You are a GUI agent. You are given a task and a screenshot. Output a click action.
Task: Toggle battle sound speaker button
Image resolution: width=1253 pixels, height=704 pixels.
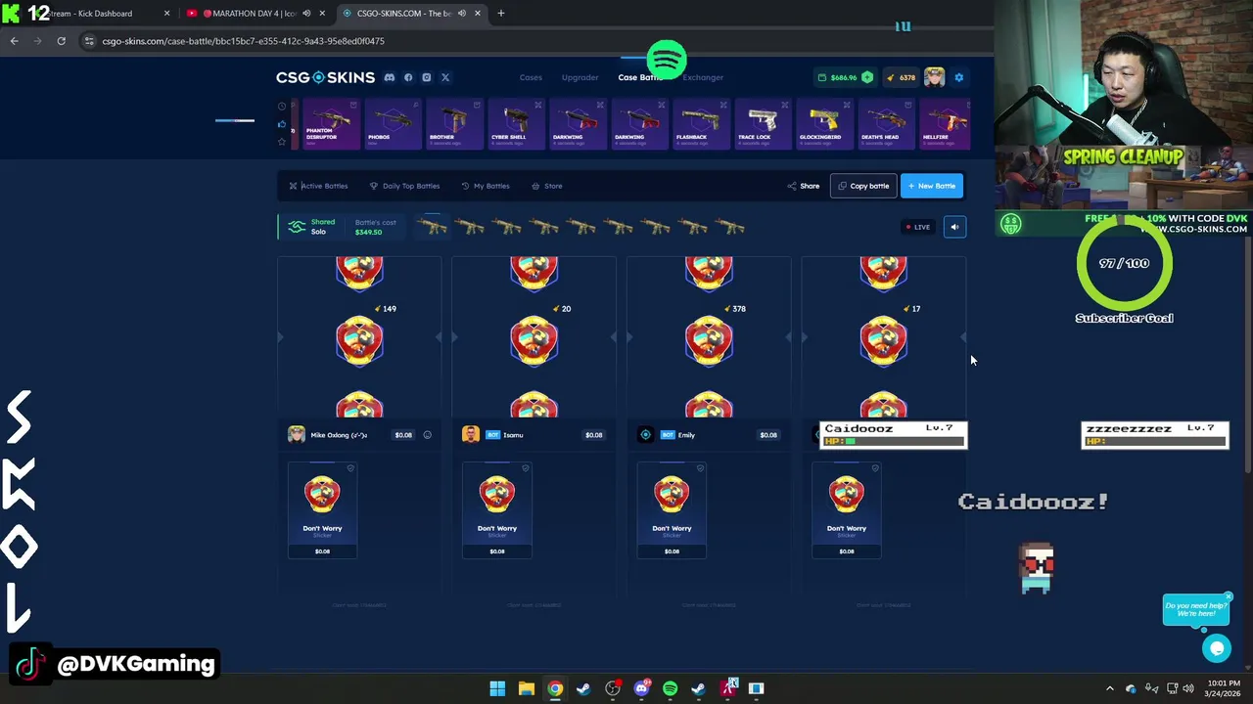[x=954, y=227]
